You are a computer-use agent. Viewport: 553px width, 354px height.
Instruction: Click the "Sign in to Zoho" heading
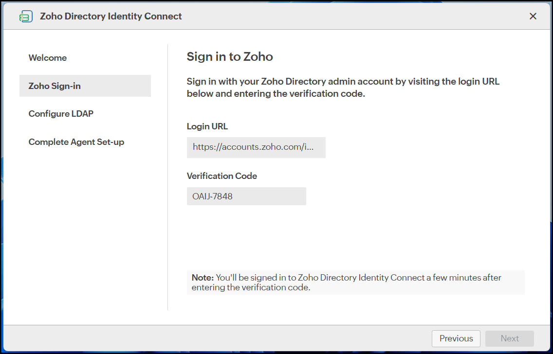click(x=230, y=57)
